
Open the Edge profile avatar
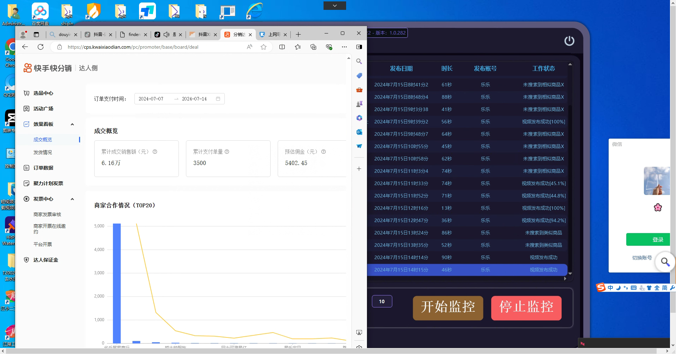click(24, 34)
